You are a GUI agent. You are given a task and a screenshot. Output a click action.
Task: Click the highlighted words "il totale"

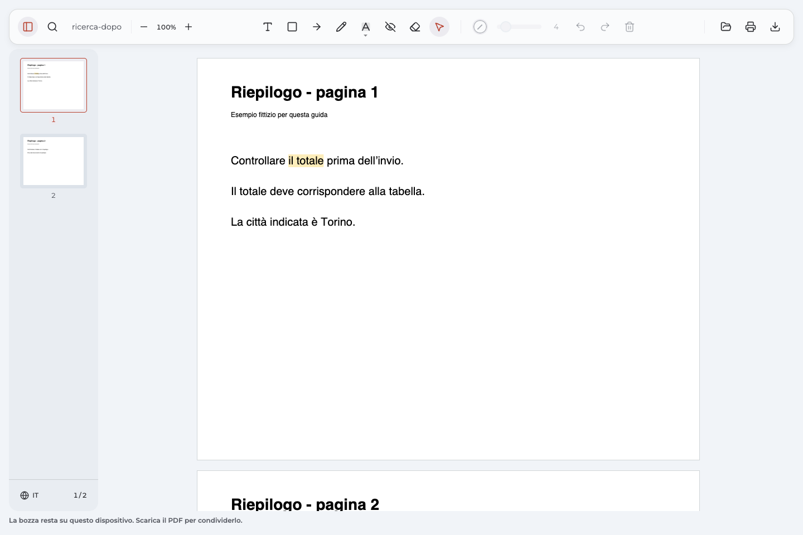coord(306,160)
